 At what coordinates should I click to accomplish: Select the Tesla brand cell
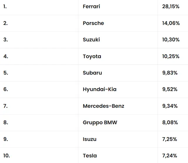click(90, 156)
